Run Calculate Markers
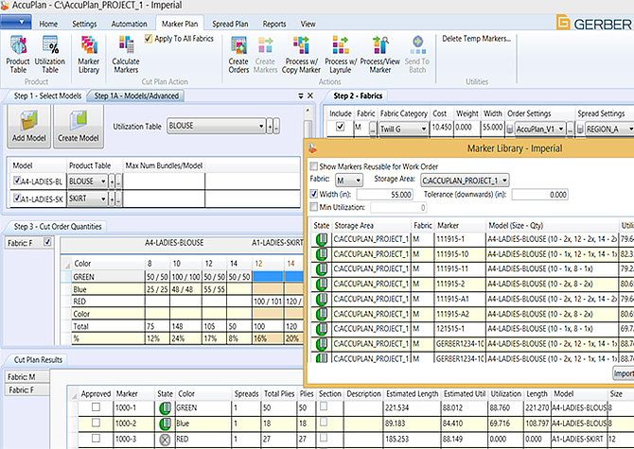Screen dimensions: 634x449 click(126, 45)
